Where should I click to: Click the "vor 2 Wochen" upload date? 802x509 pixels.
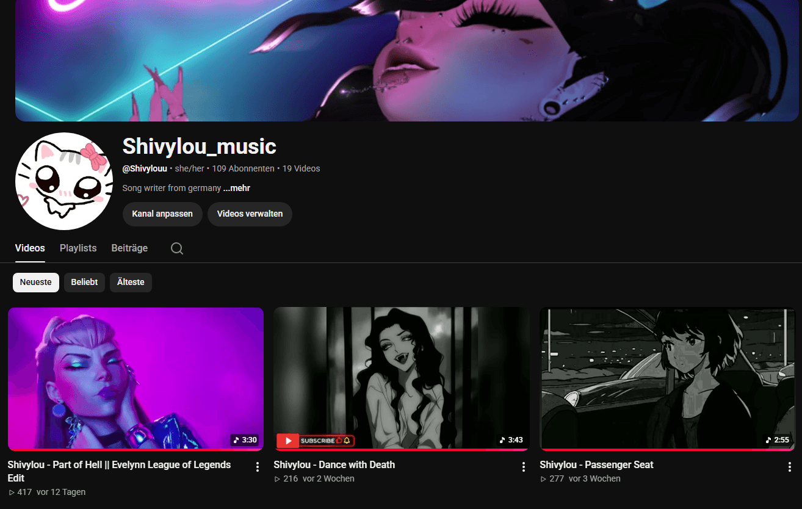[328, 478]
